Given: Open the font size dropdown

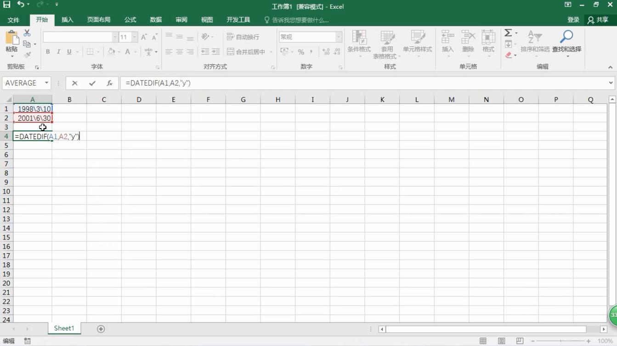Looking at the screenshot, I should 135,37.
